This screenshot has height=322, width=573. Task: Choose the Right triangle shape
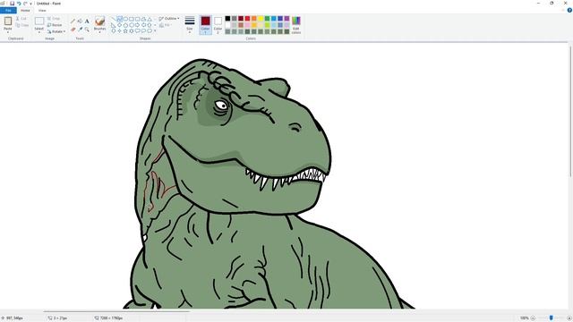114,25
